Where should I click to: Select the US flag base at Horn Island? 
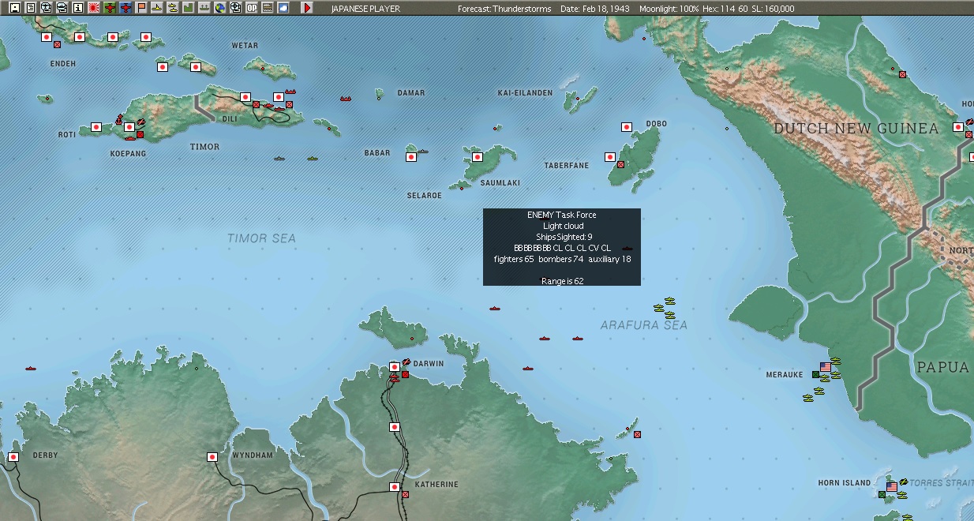(x=892, y=487)
